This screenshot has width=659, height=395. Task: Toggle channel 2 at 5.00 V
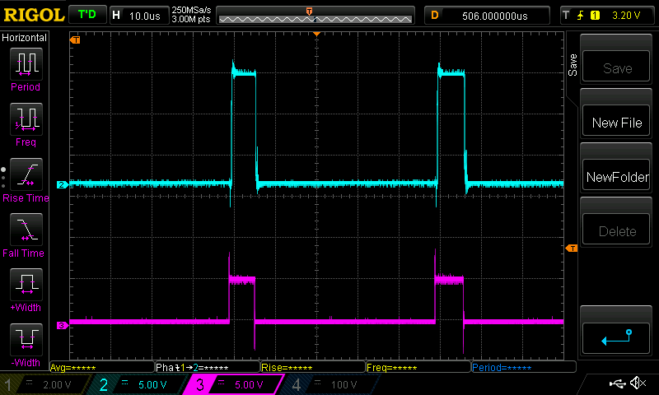(136, 384)
